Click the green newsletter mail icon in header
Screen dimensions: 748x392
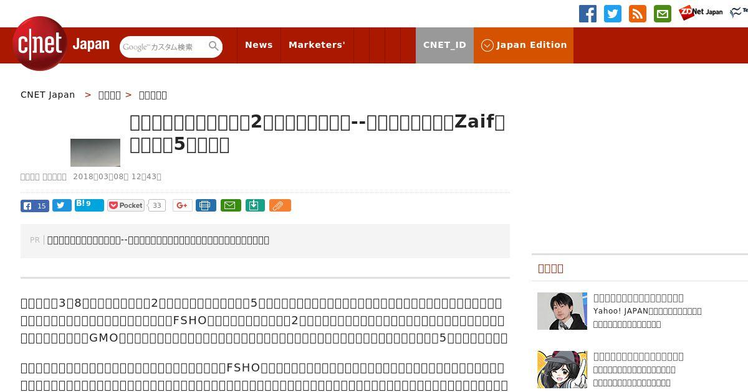pos(663,14)
